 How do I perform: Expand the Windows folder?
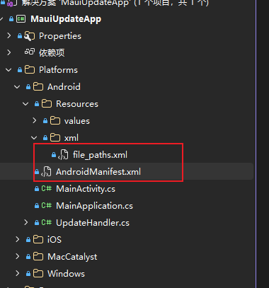pos(18,273)
